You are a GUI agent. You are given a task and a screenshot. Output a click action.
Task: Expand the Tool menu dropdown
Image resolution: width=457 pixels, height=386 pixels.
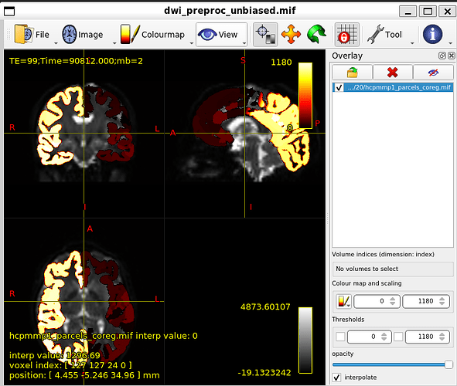[x=412, y=43]
